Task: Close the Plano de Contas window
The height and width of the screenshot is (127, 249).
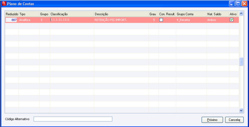Action: tap(244, 4)
